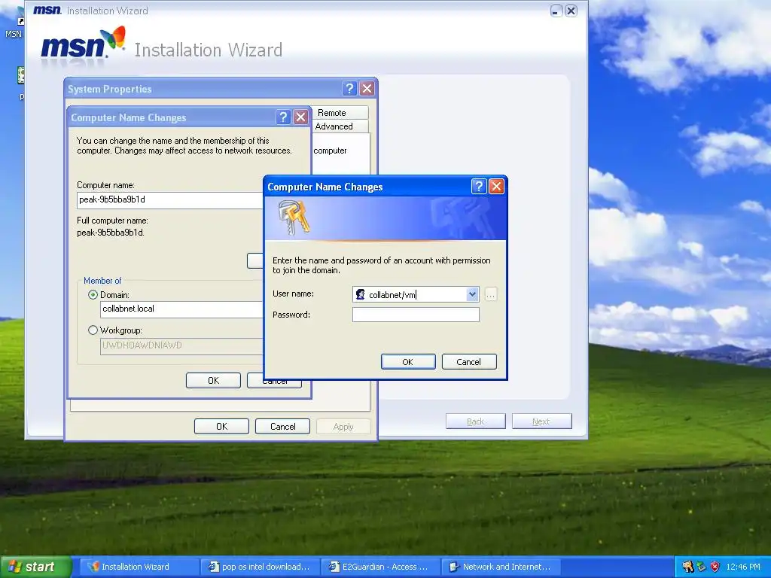Select the Domain radio button
The image size is (771, 578).
click(93, 295)
